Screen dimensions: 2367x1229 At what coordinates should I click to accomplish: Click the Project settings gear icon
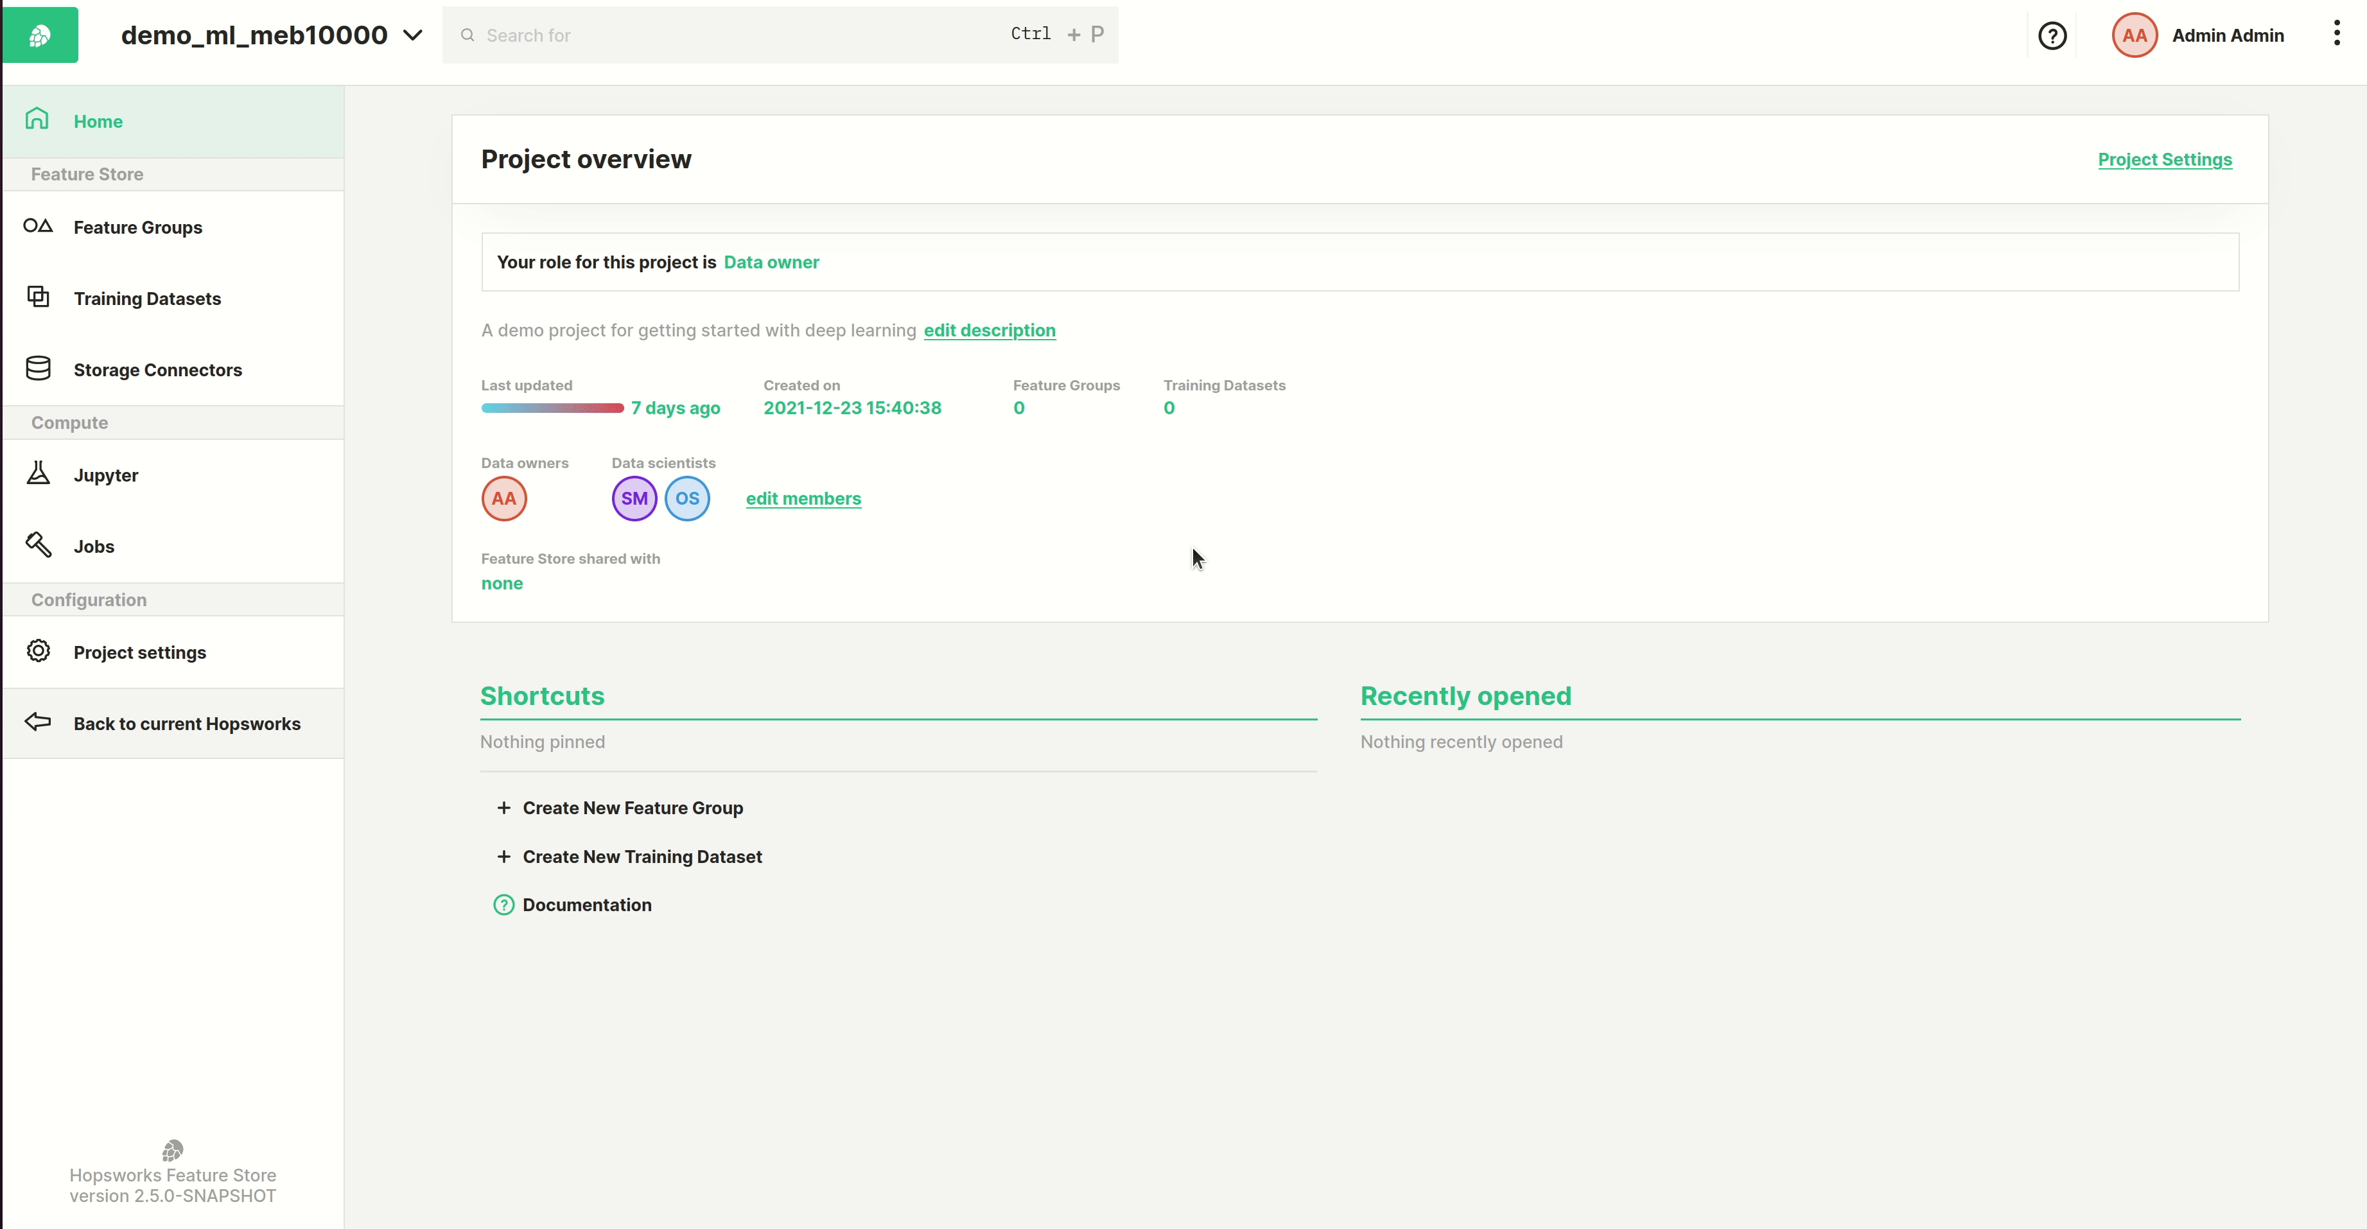[38, 651]
